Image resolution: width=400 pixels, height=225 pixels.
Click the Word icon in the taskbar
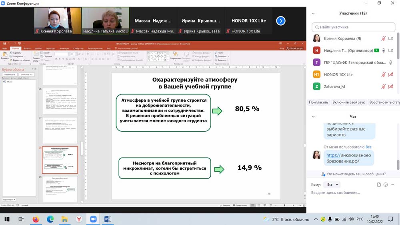point(108,219)
